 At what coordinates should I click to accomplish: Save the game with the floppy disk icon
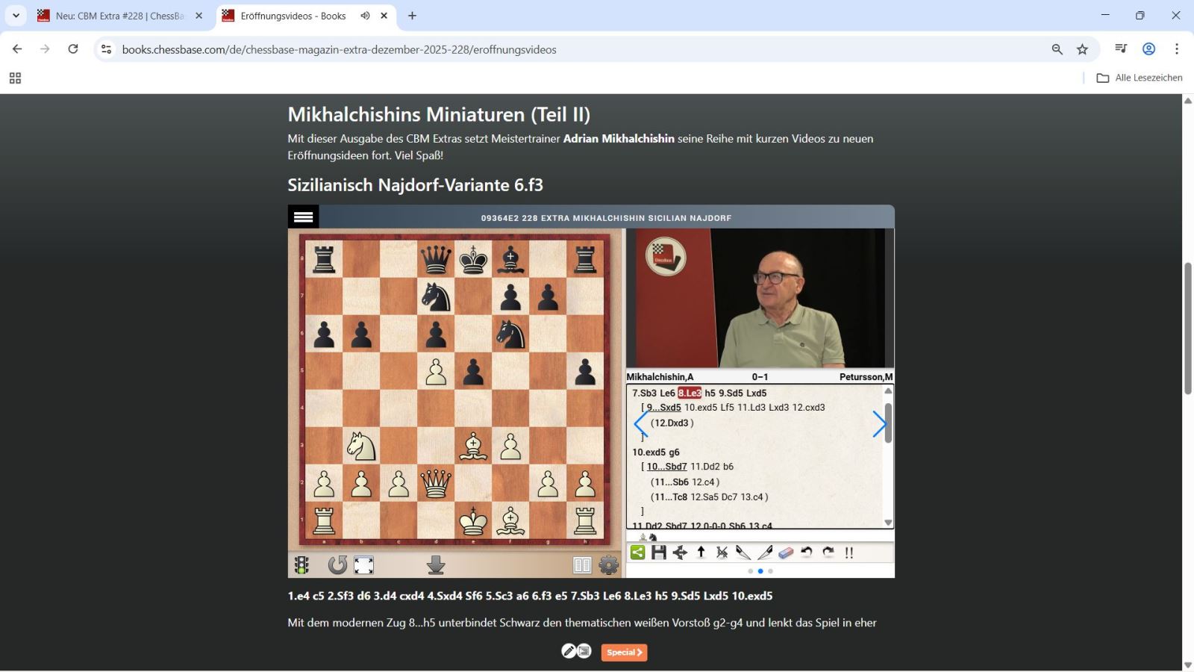658,553
